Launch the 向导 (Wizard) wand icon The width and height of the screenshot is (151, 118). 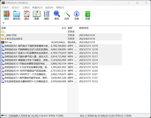pyautogui.click(x=67, y=15)
